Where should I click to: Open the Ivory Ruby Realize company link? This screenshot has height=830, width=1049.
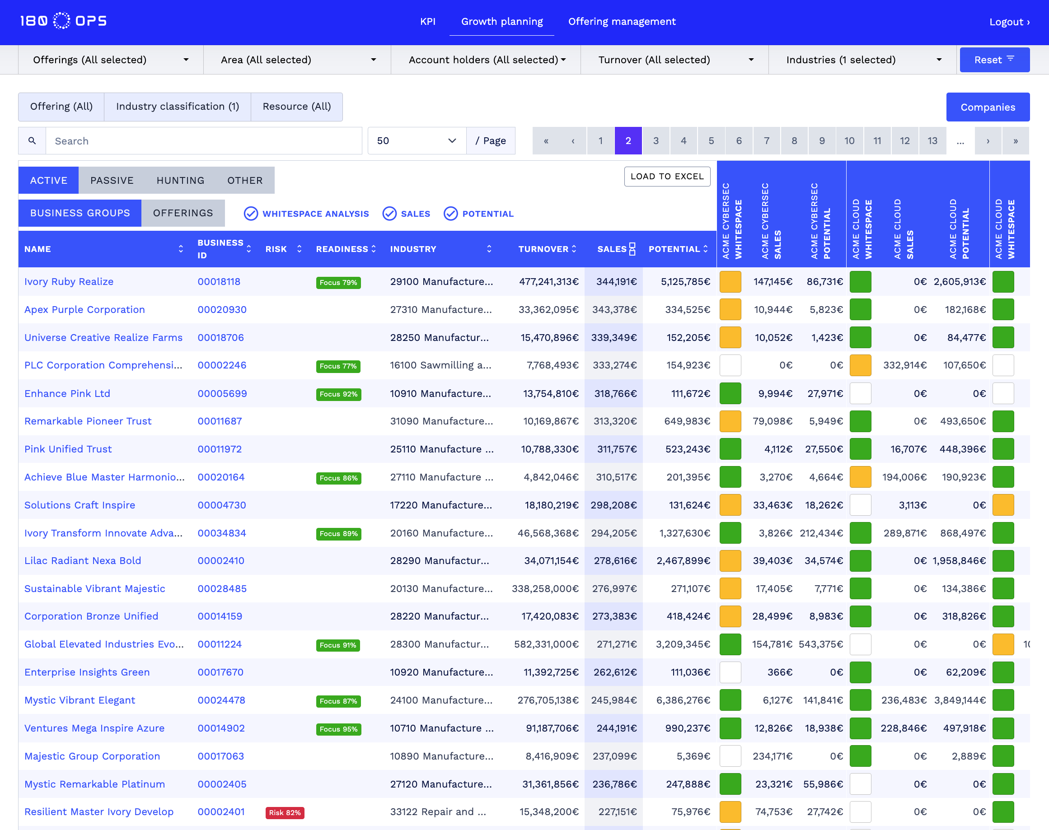pyautogui.click(x=69, y=281)
